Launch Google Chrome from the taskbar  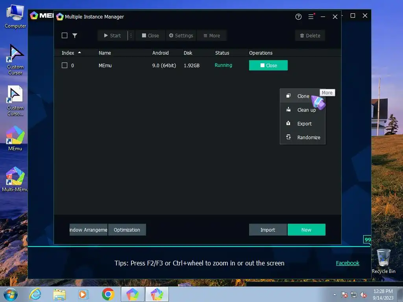(108, 294)
